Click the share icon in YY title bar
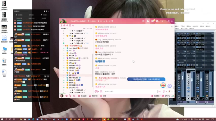216x121 pixels. click(109, 21)
